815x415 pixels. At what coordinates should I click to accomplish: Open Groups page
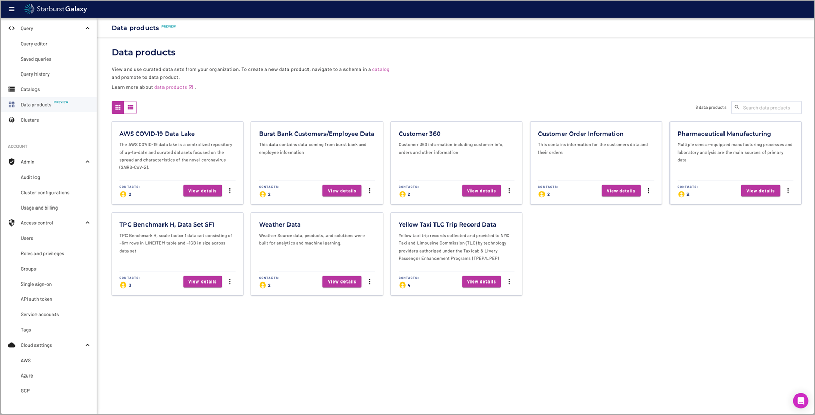[x=28, y=269]
